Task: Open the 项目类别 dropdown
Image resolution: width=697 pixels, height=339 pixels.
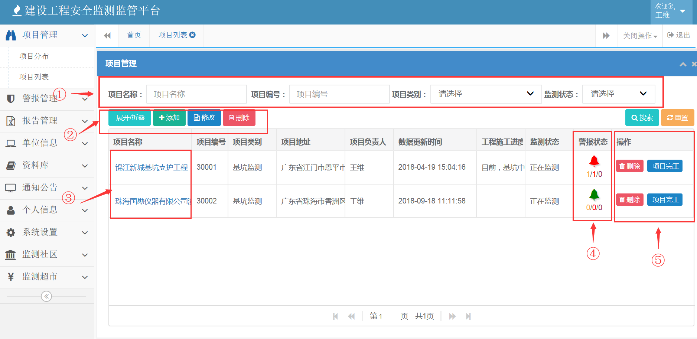Action: click(485, 94)
